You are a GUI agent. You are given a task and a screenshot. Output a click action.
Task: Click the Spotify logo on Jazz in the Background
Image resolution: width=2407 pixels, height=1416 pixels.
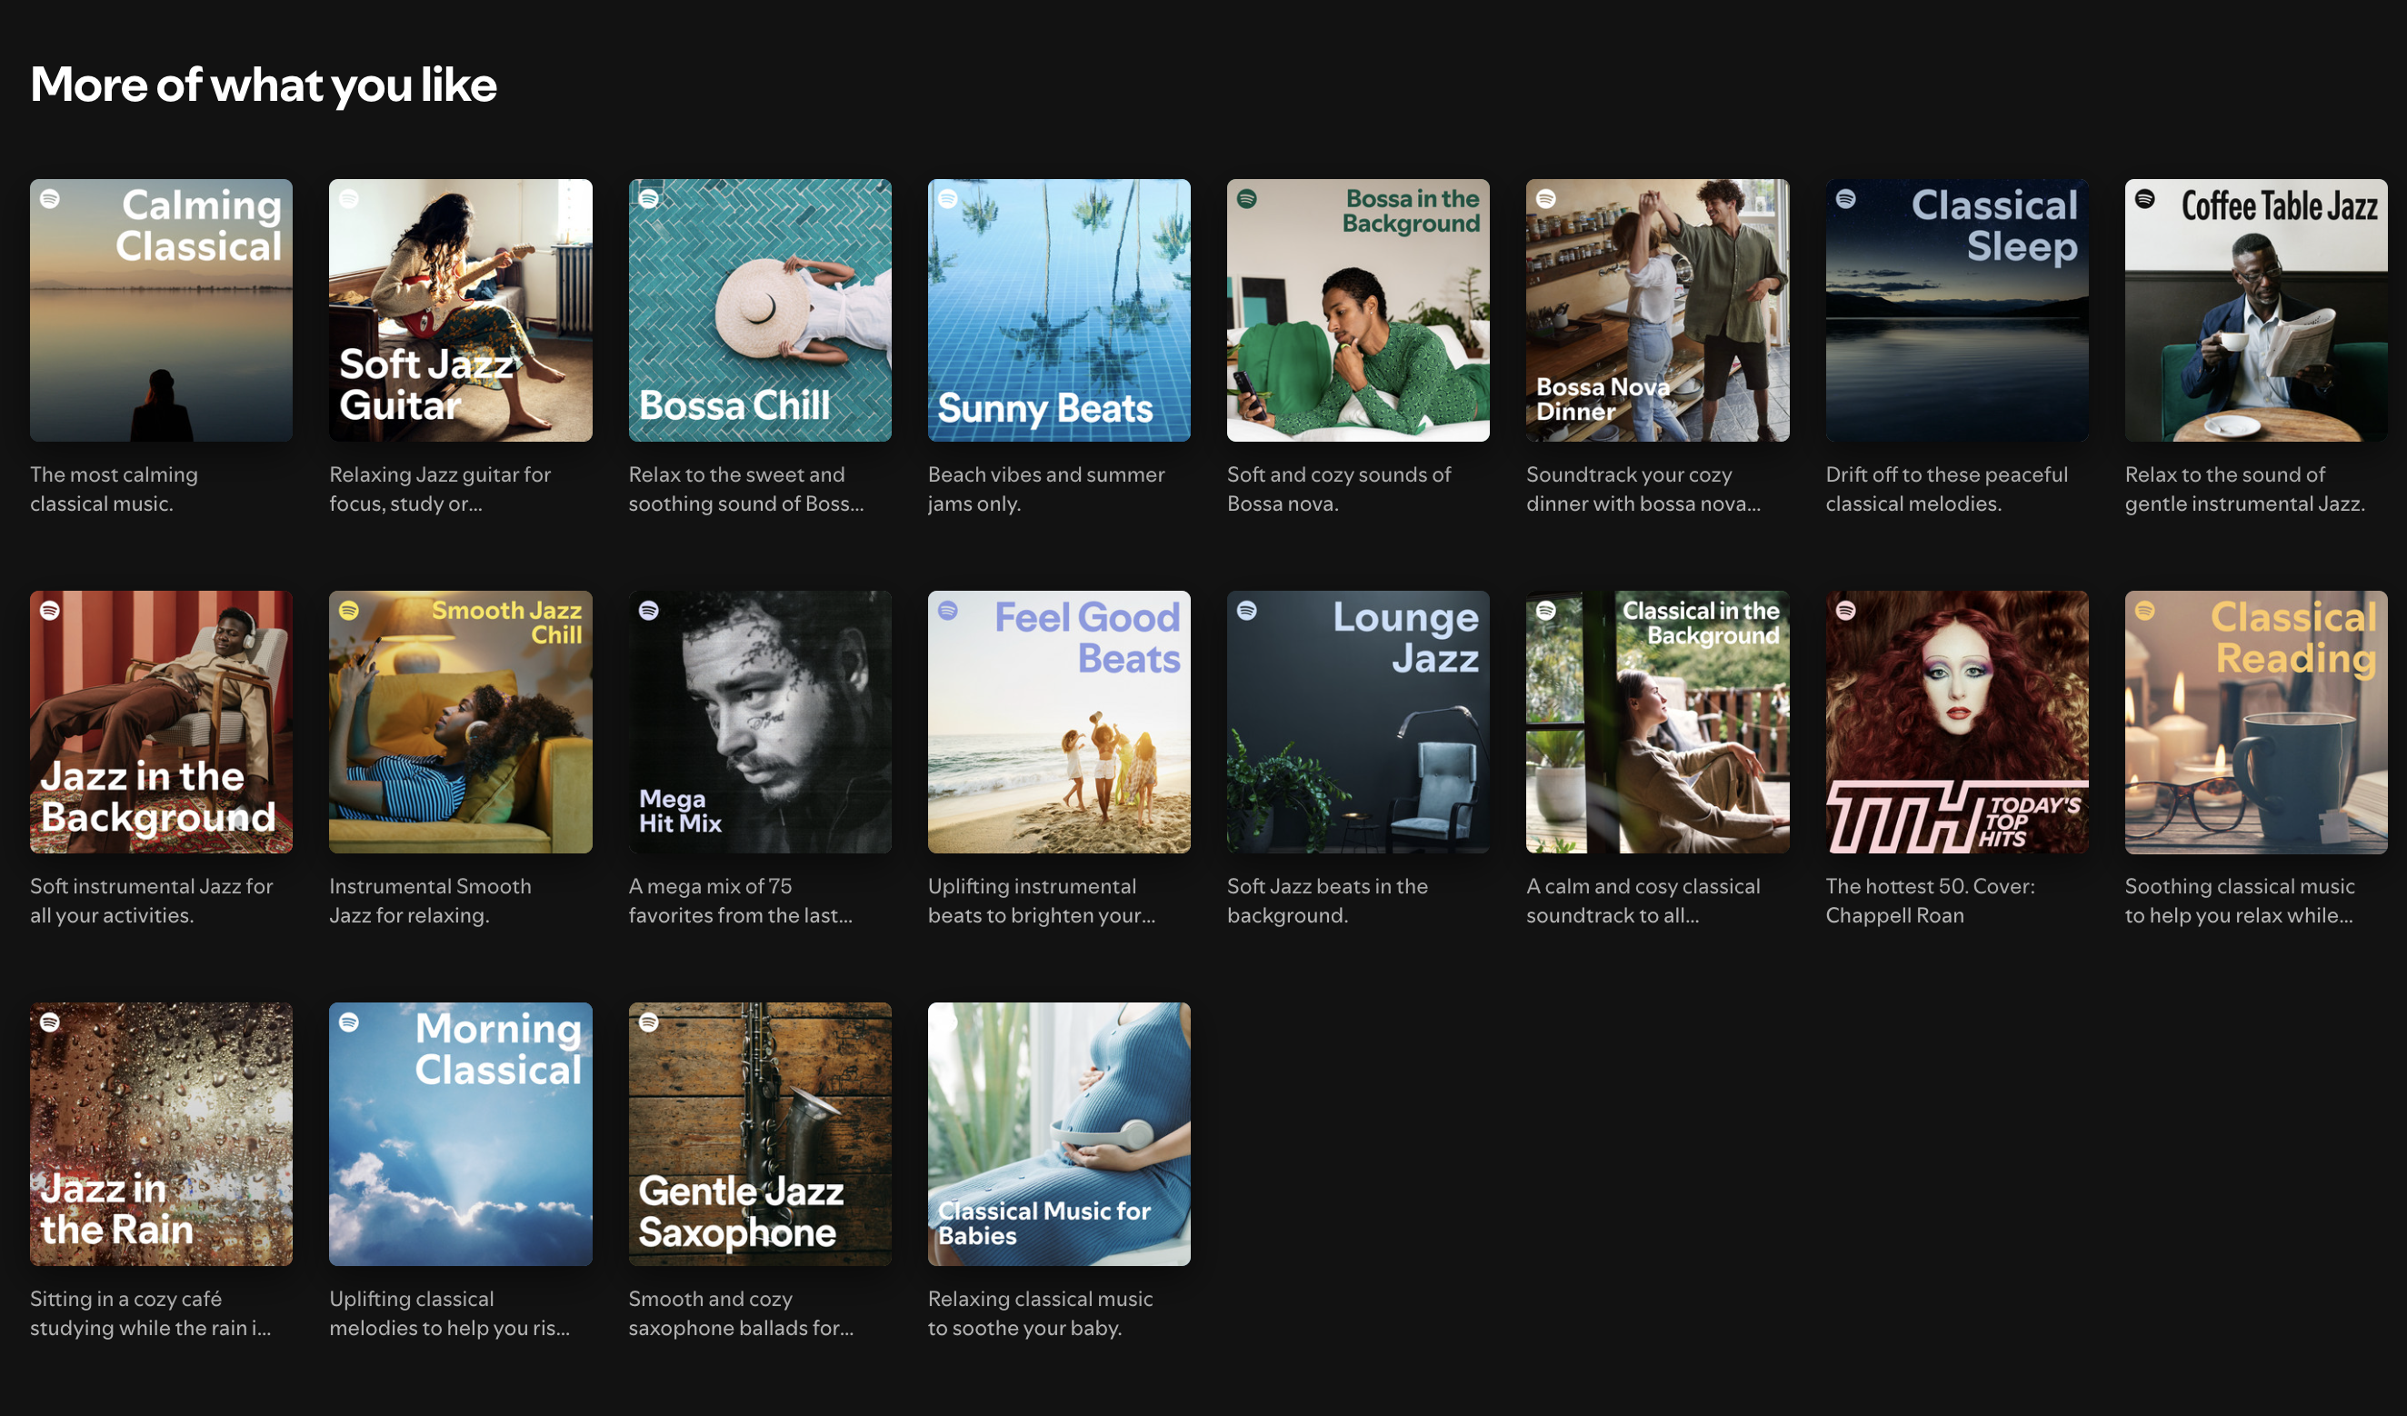click(50, 610)
